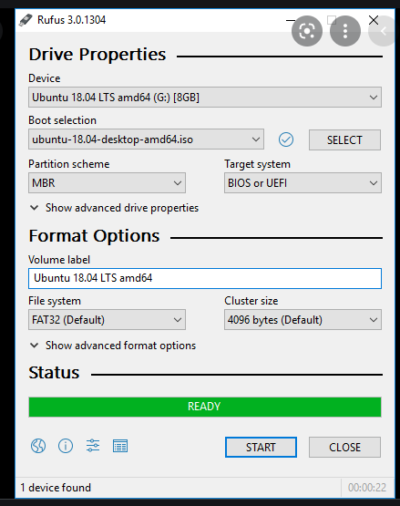Open the Device dropdown

point(205,98)
